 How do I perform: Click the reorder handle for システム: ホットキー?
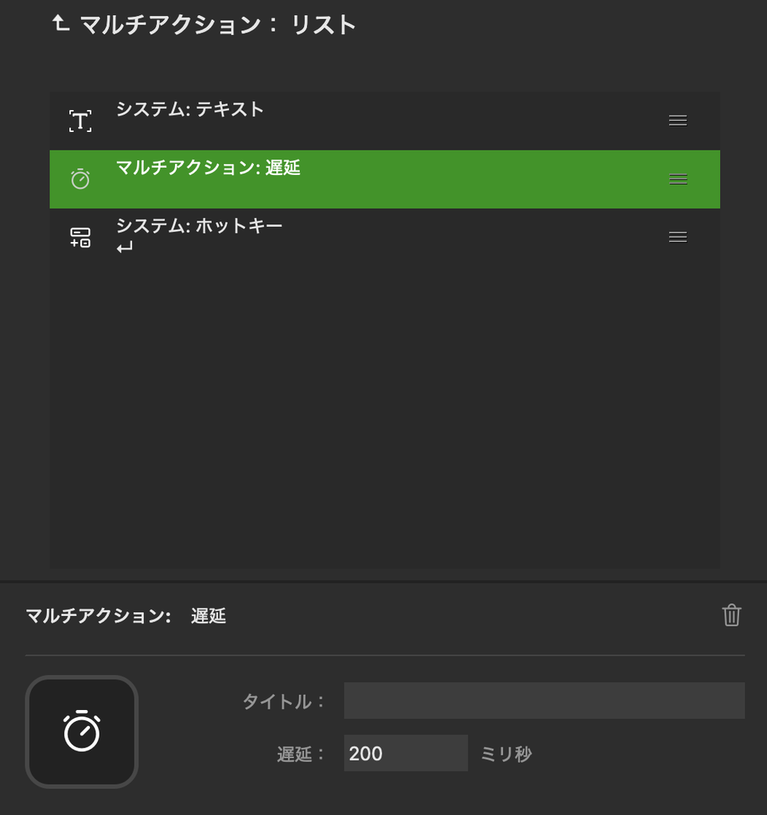(x=678, y=237)
